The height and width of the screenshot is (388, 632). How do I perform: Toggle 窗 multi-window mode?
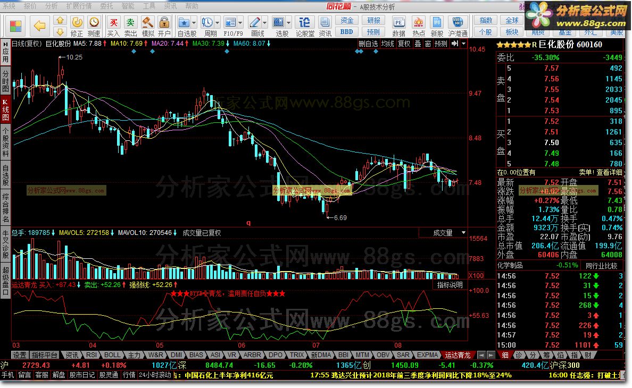[428, 44]
